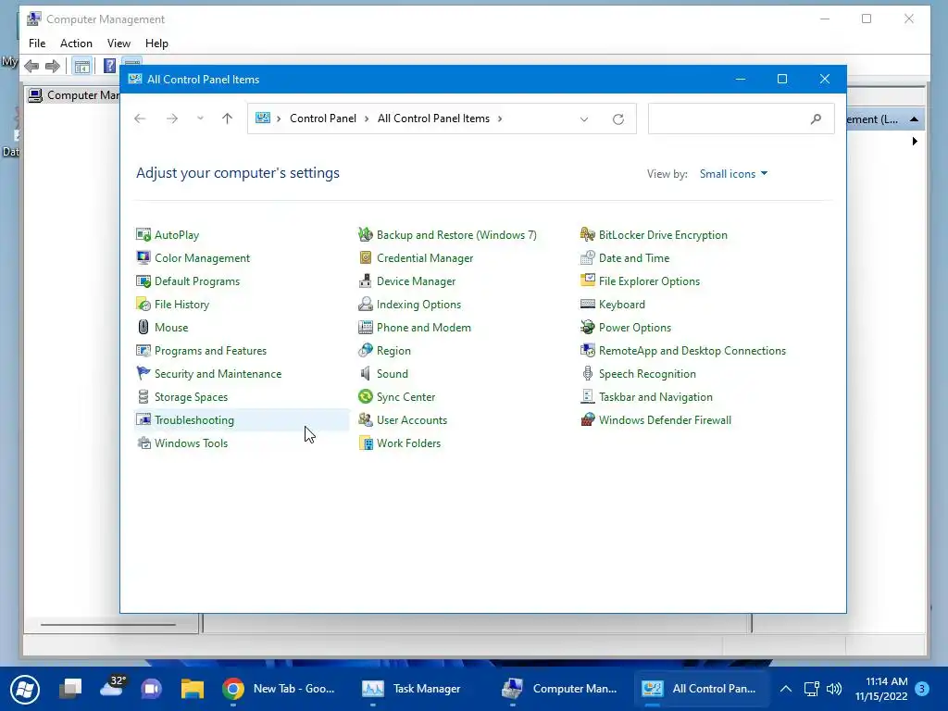Screen dimensions: 948x711
Task: Click BitLocker Drive Encryption icon
Action: pos(587,234)
